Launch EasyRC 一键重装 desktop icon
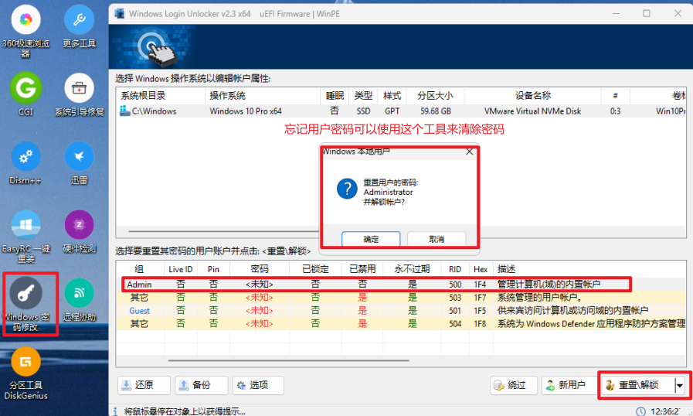 25,237
